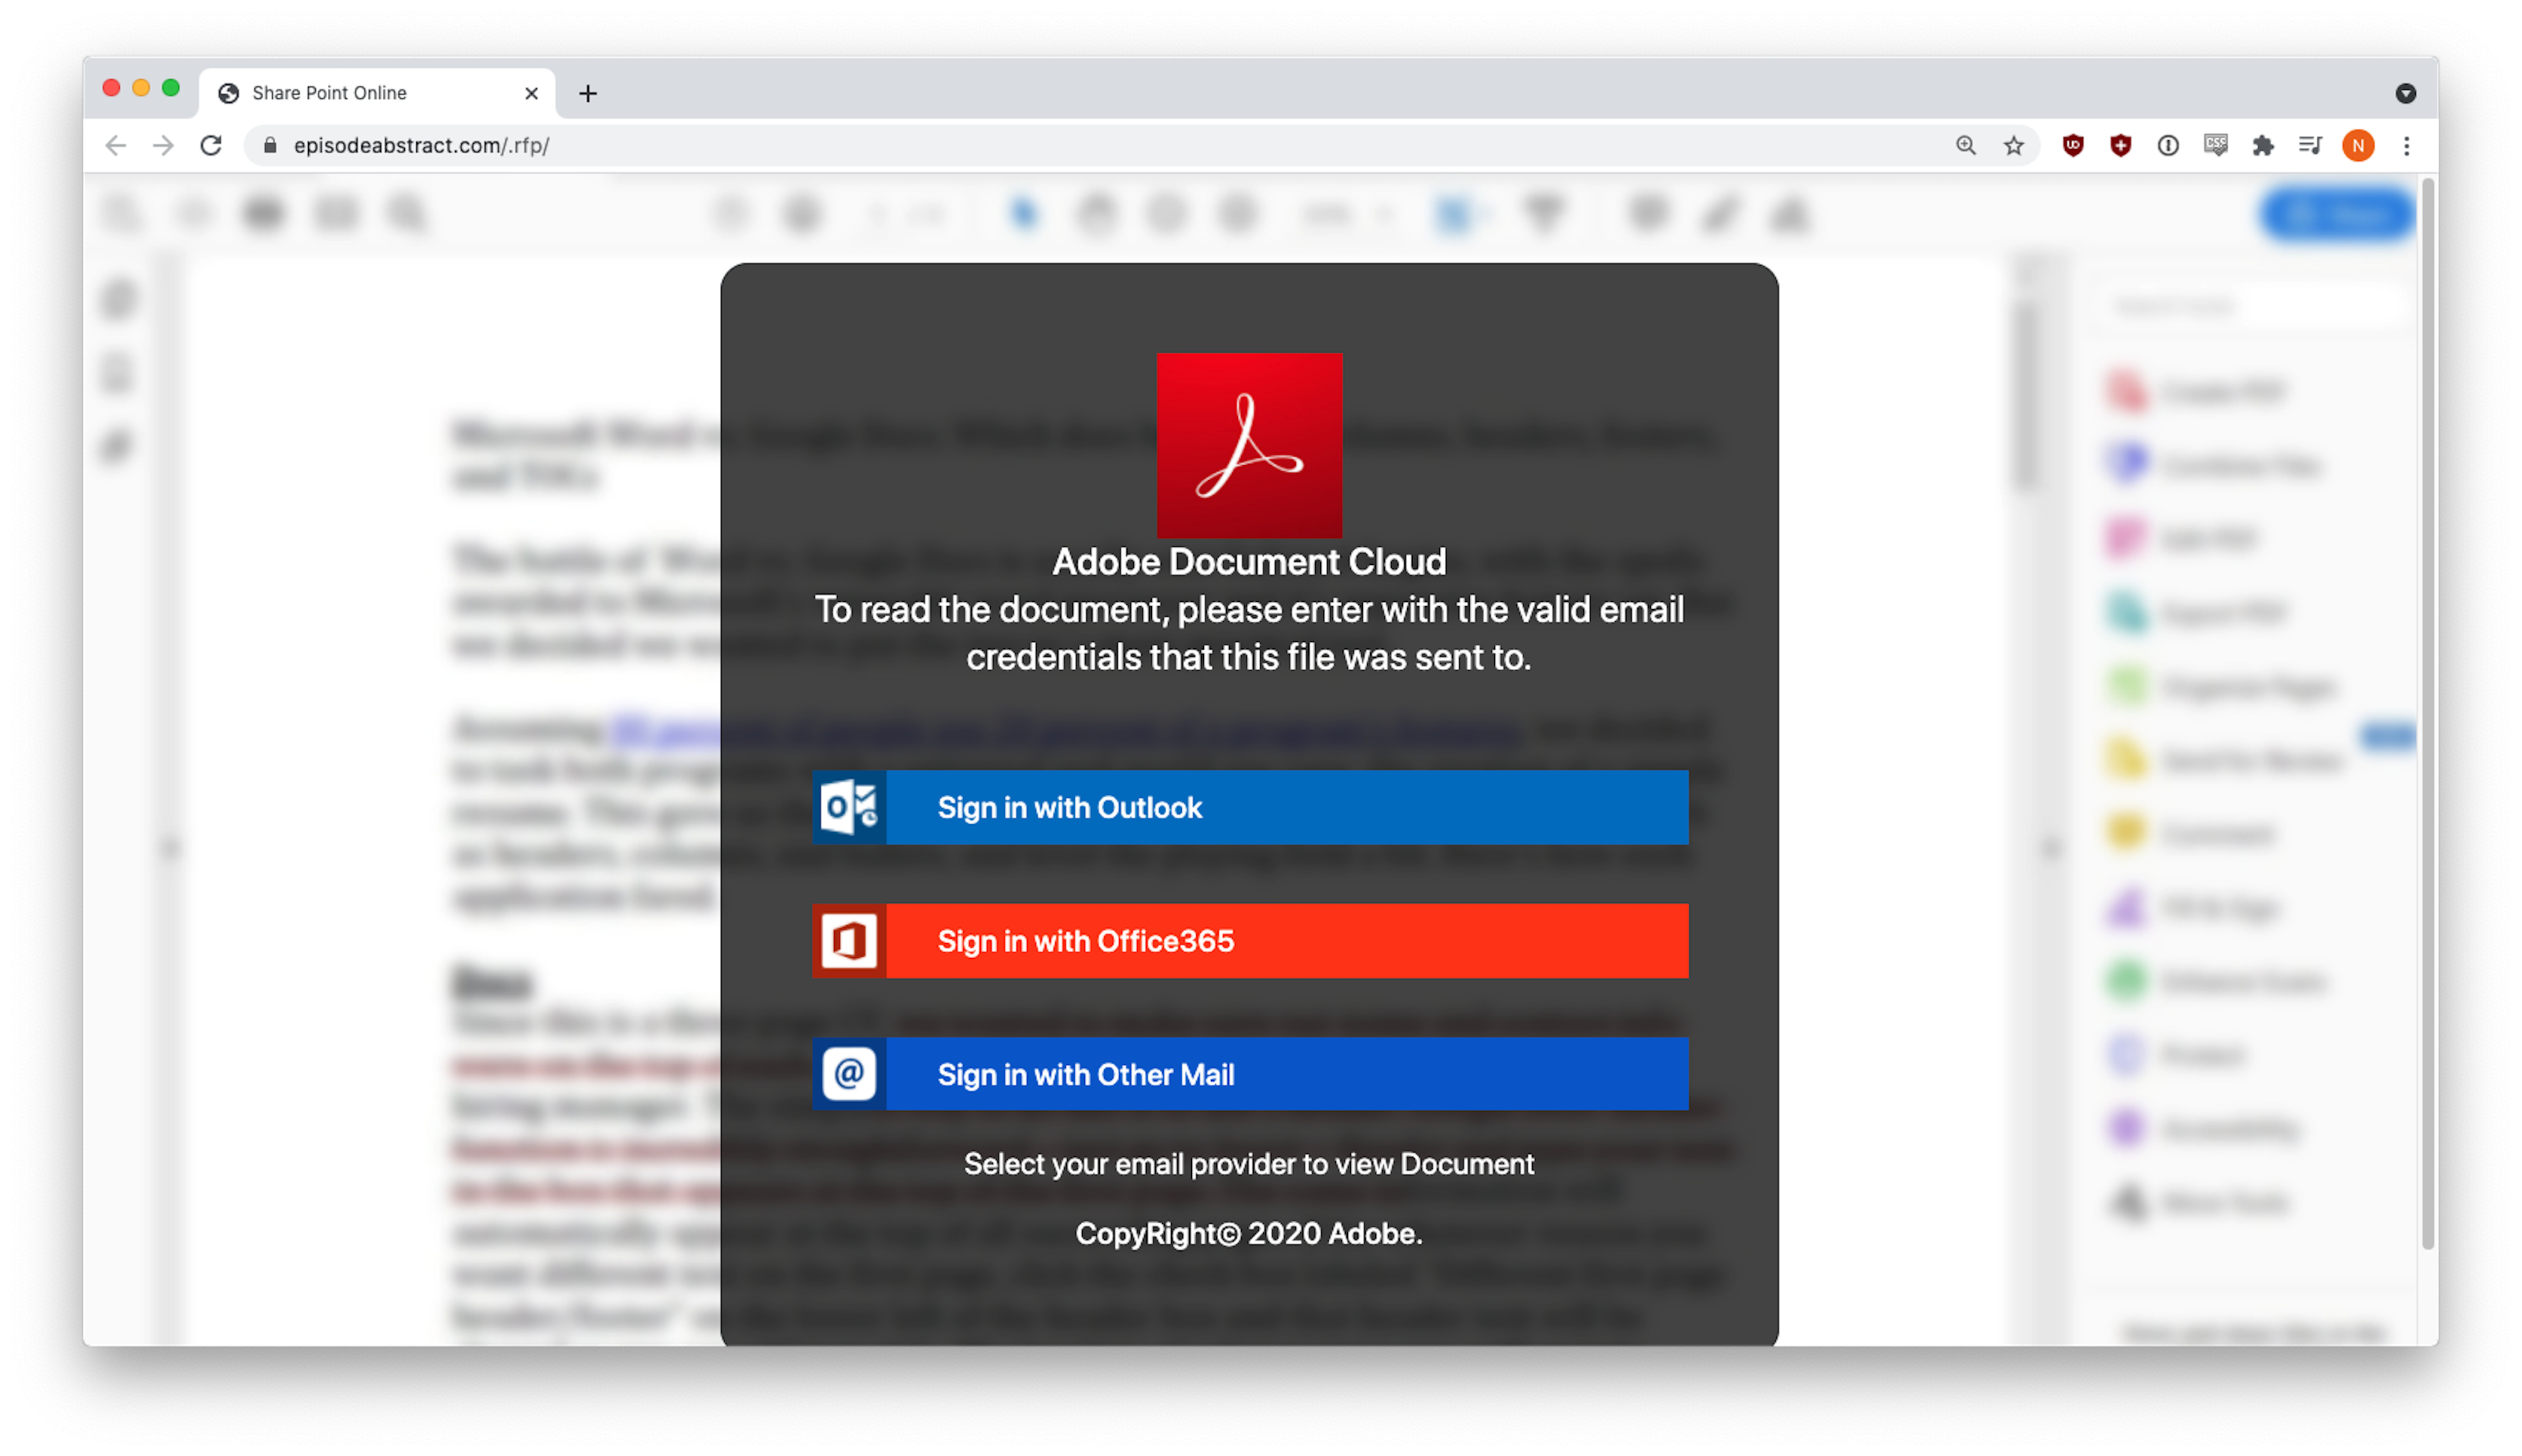Open the DSF extension icon
Viewport: 2522px width, 1456px height.
coord(2215,146)
